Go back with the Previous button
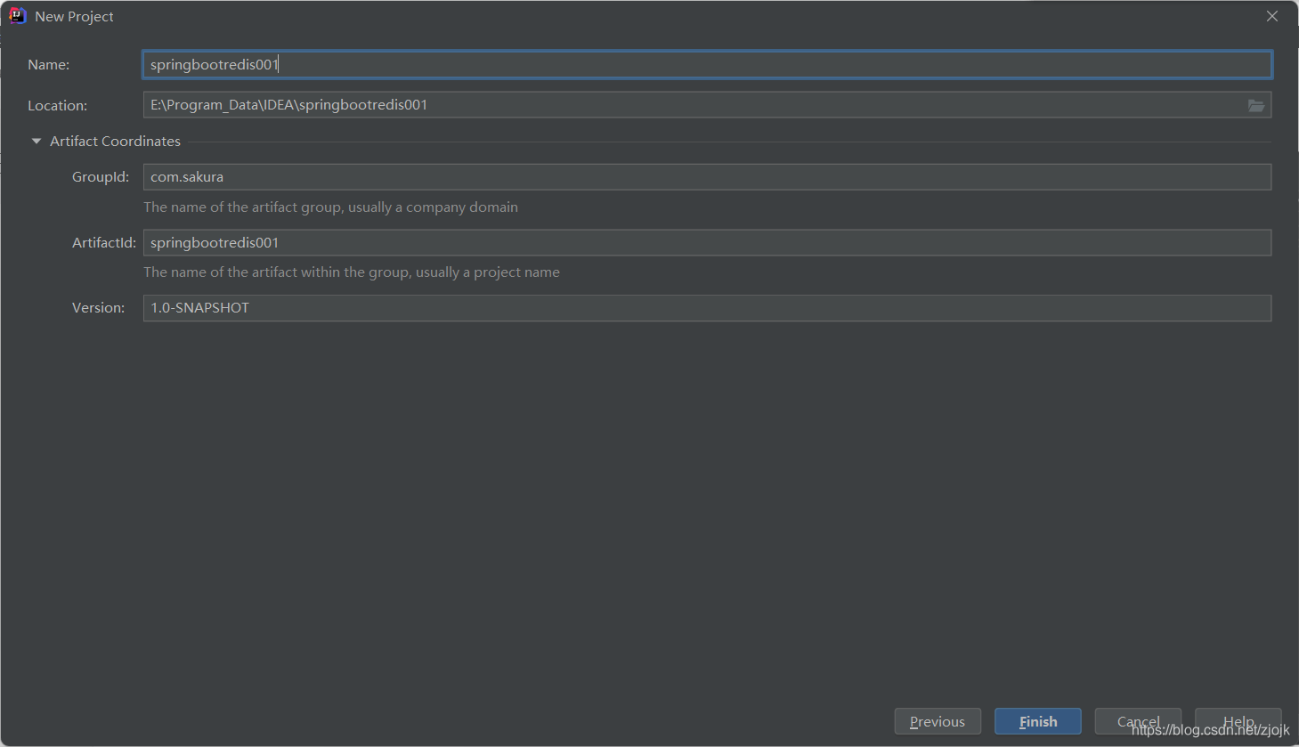The image size is (1299, 747). [x=938, y=721]
